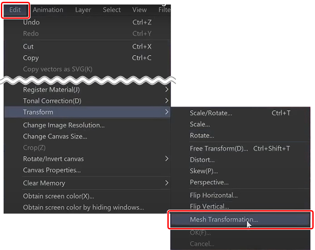Viewport: 315px width, 250px height.
Task: Select Mesh Transformation in Transform submenu
Action: point(224,220)
